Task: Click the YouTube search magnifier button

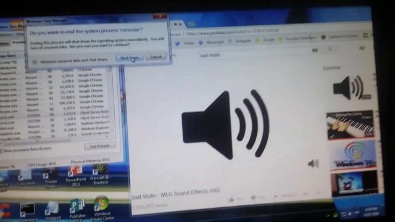Action: [330, 49]
